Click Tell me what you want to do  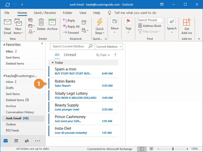coord(135,13)
